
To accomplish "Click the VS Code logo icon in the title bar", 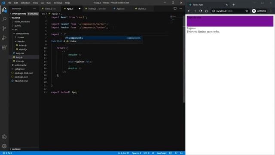I will tap(3, 3).
